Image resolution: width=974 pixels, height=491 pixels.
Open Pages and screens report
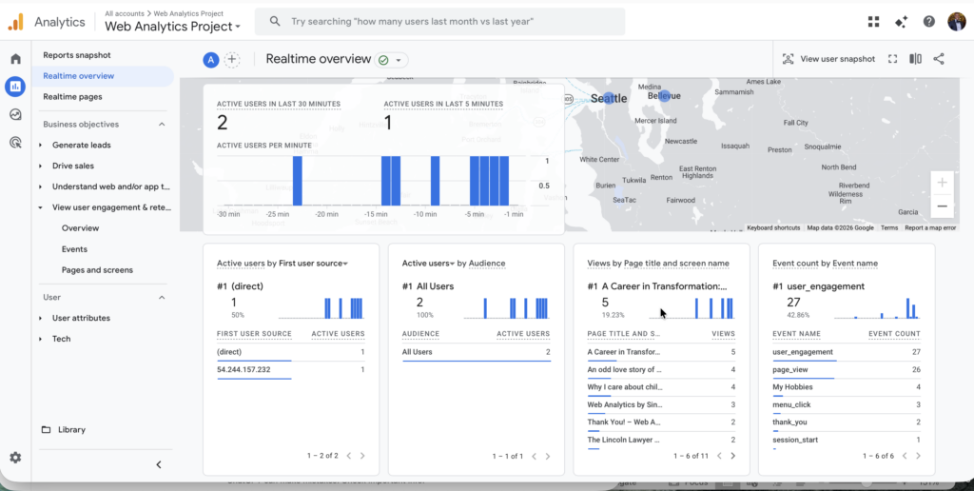(95, 270)
